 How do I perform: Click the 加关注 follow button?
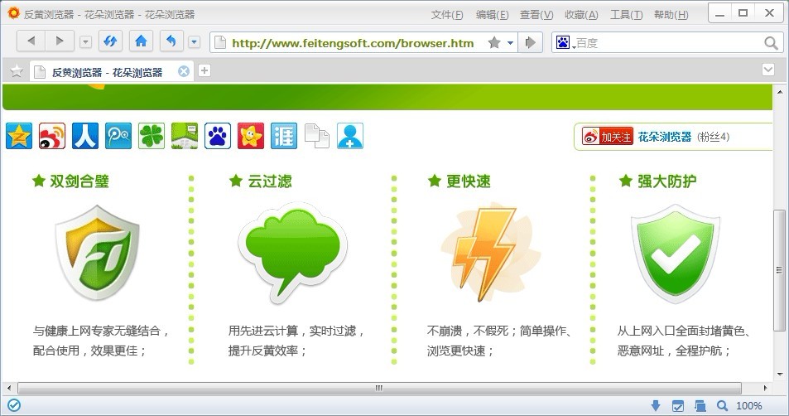[x=608, y=137]
